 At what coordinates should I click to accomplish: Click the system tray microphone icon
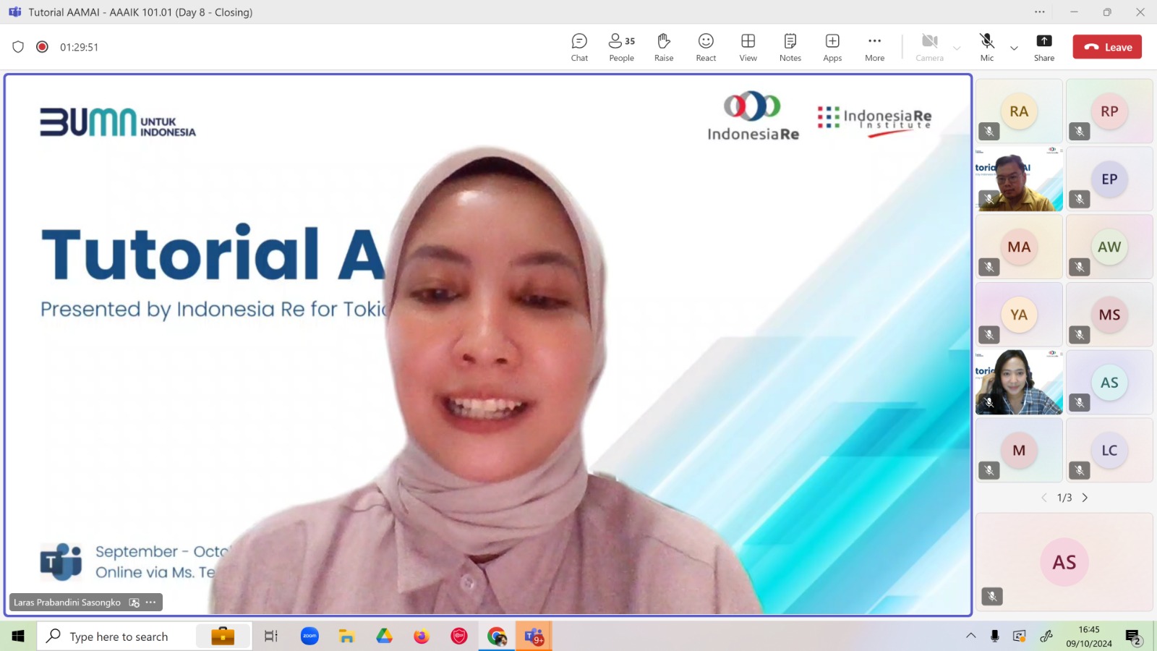click(995, 636)
